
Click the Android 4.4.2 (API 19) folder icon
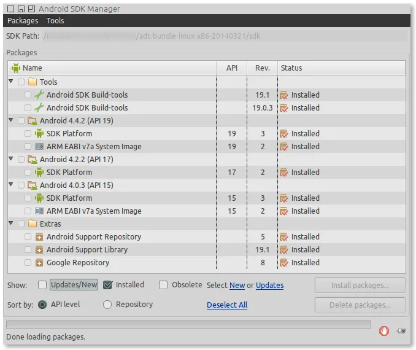click(33, 121)
